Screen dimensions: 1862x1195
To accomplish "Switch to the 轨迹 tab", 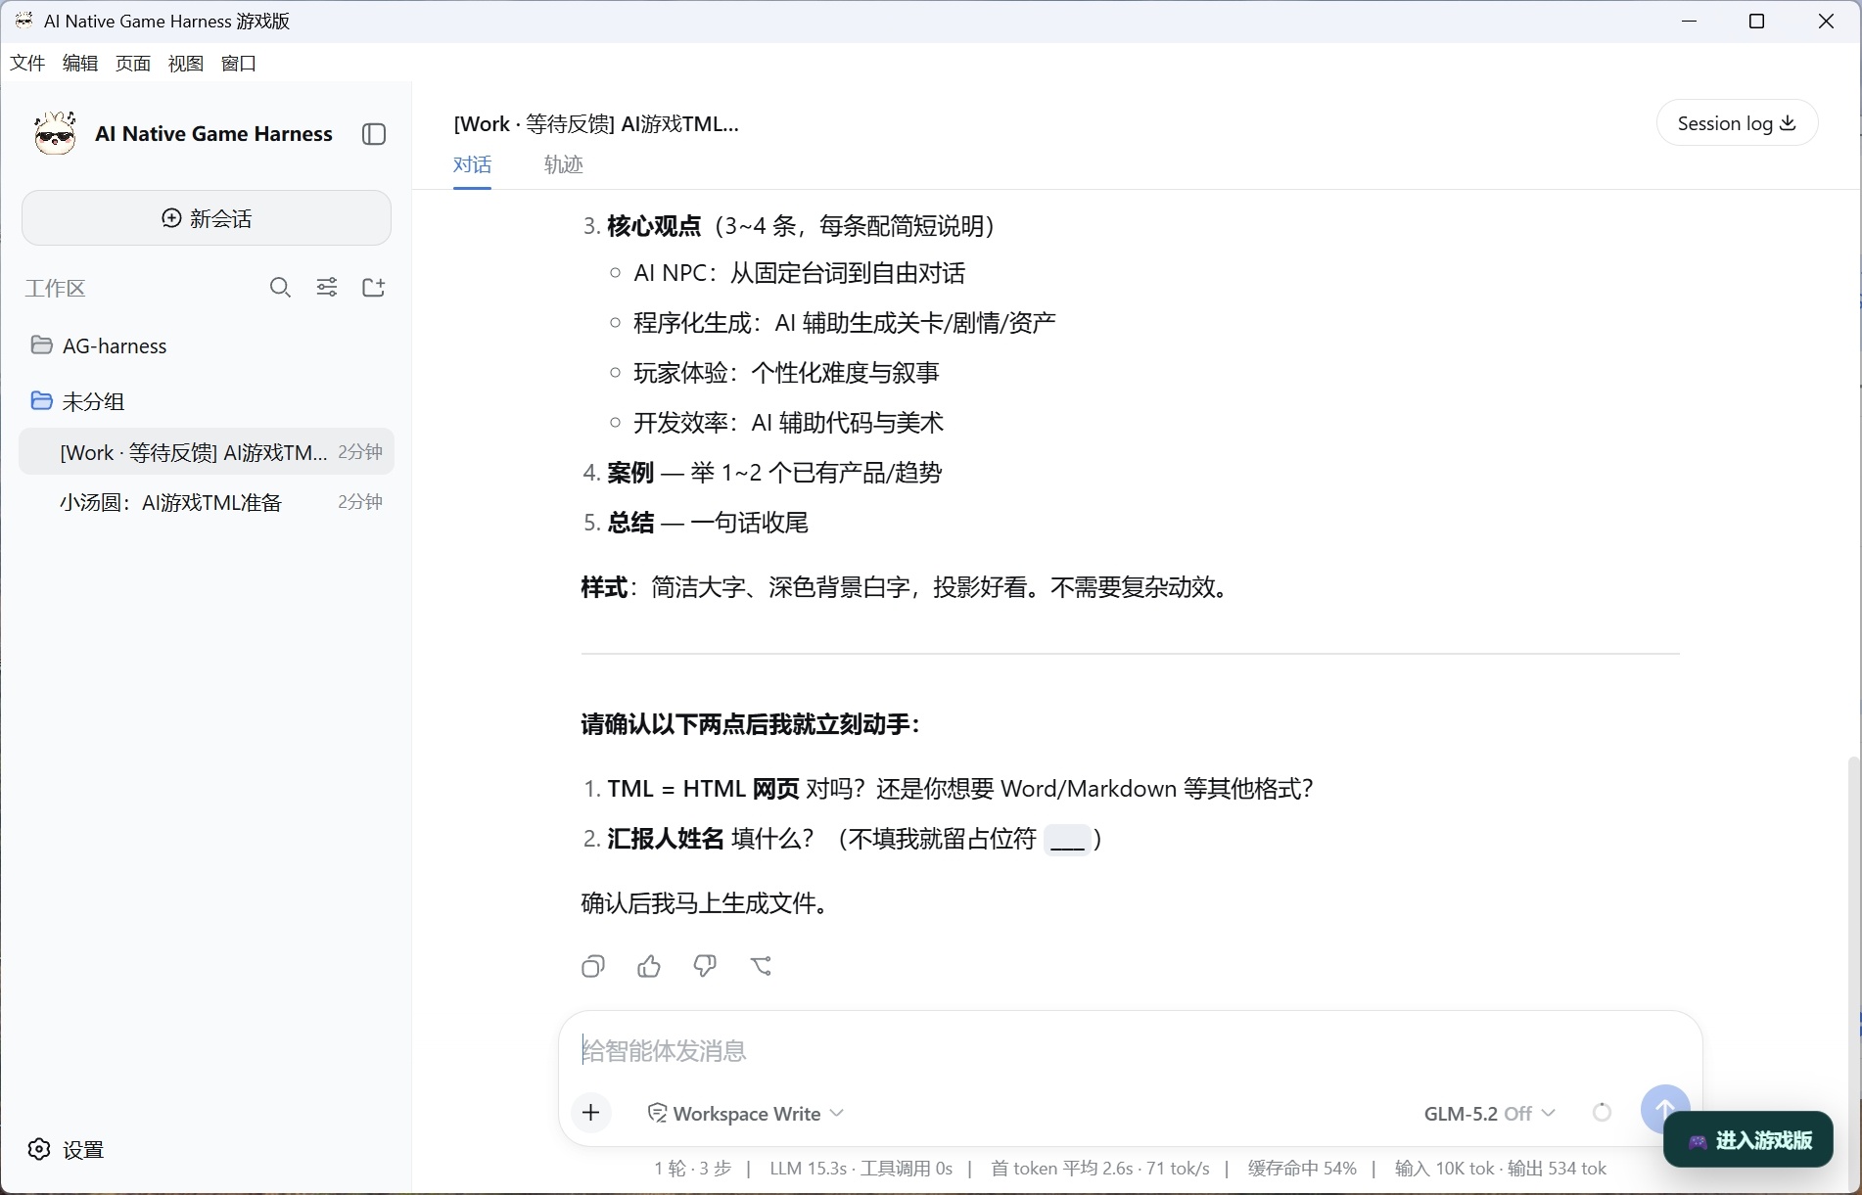I will 563,164.
